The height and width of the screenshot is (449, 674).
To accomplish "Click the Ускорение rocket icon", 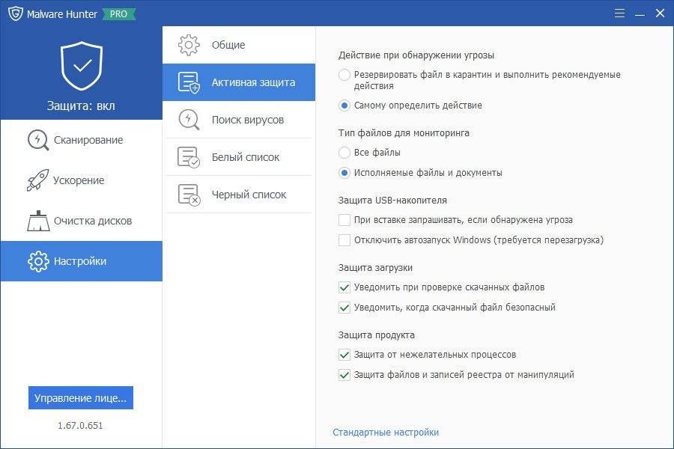I will [x=38, y=180].
